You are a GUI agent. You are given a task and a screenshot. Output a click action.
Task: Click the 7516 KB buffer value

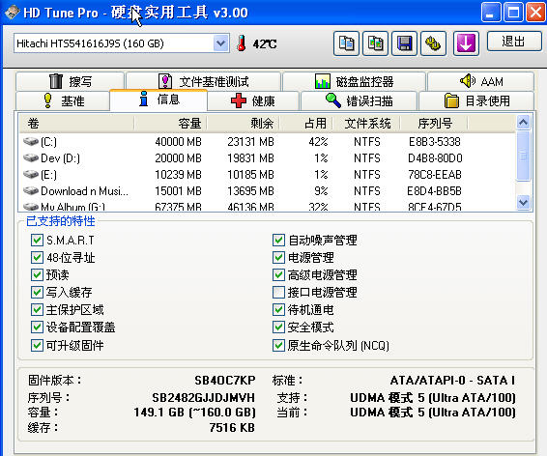click(232, 427)
